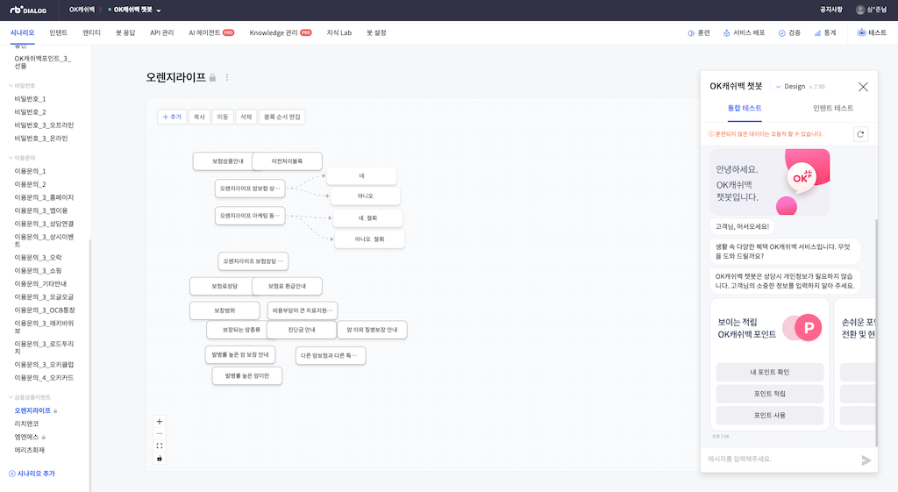Click the lock icon beside 오렌지라이프 title
This screenshot has width=898, height=492.
[212, 78]
